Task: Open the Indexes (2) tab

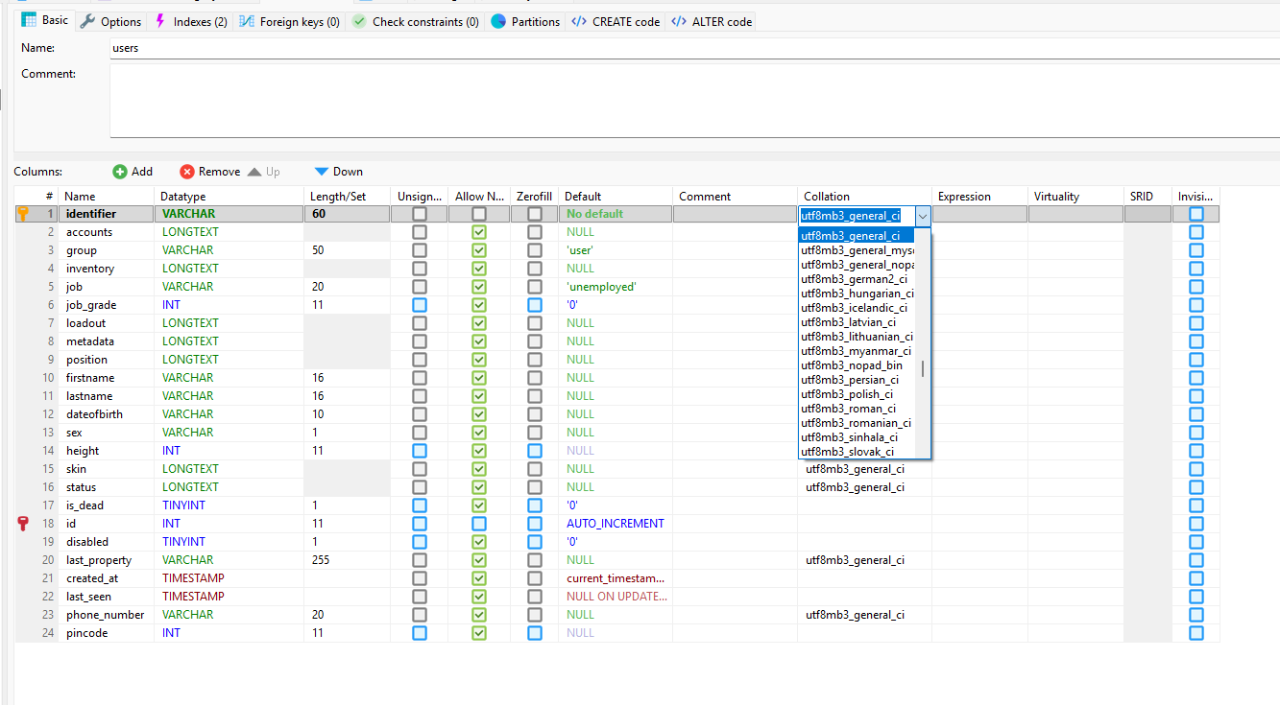Action: pos(190,21)
